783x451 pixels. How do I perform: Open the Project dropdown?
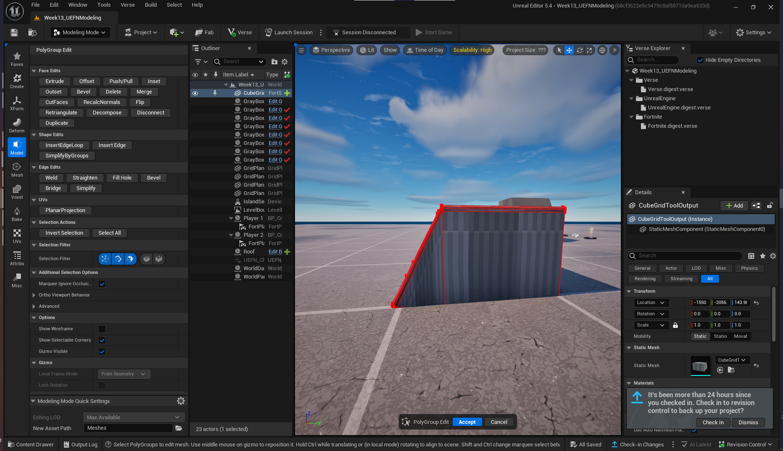pyautogui.click(x=141, y=33)
